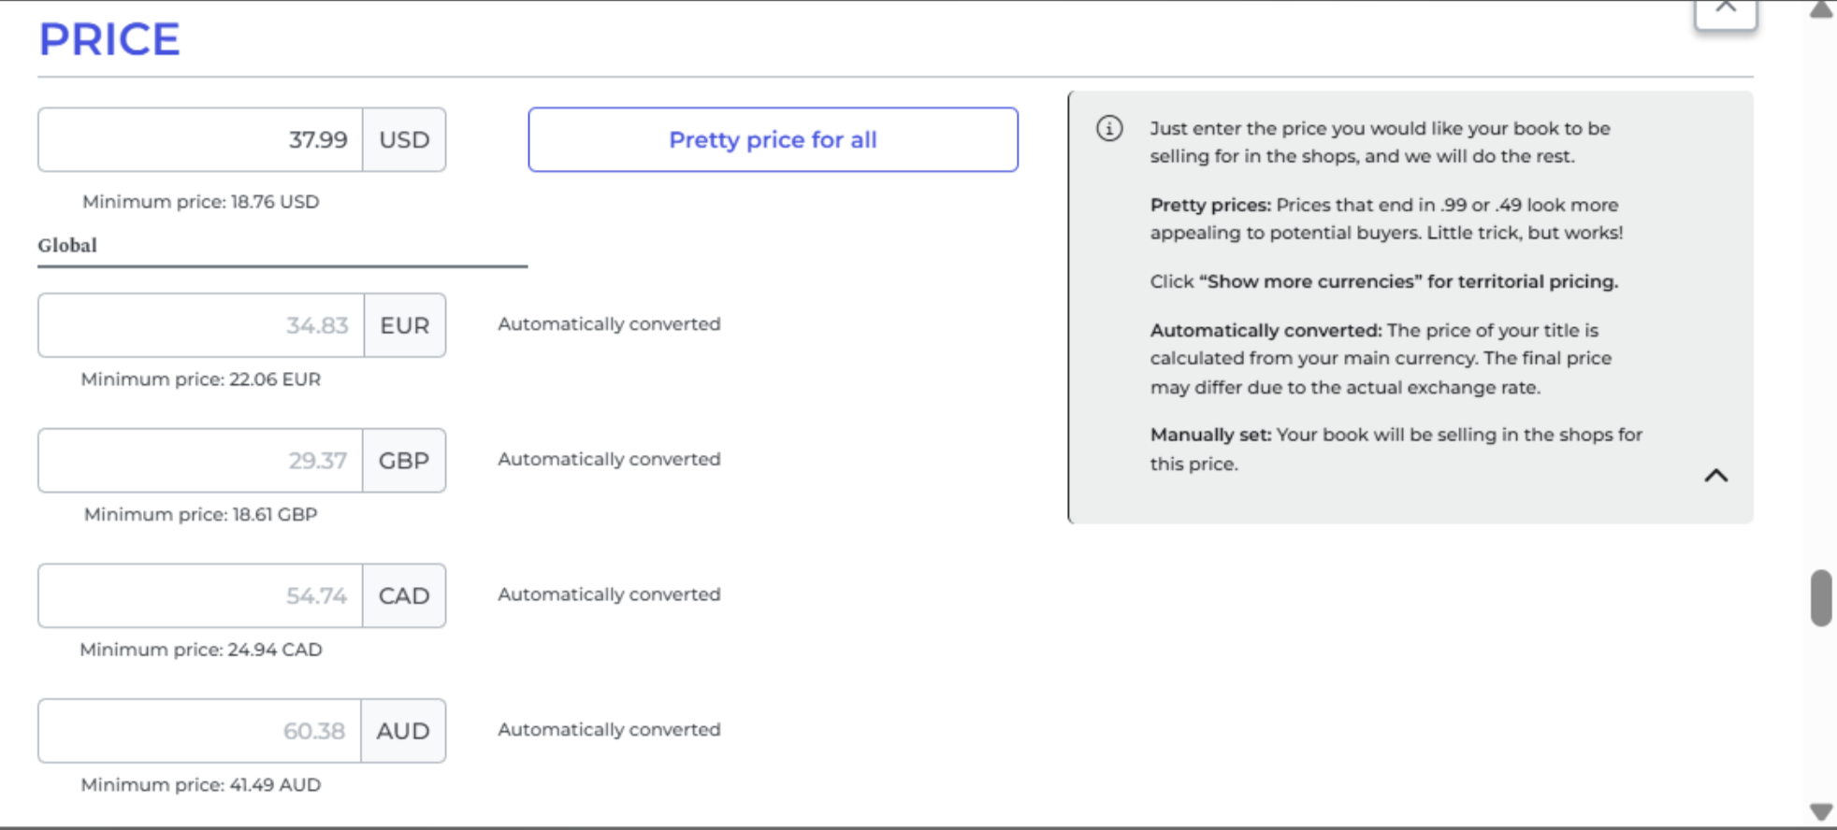Click the GBP currency label
The image size is (1837, 830).
(x=404, y=461)
